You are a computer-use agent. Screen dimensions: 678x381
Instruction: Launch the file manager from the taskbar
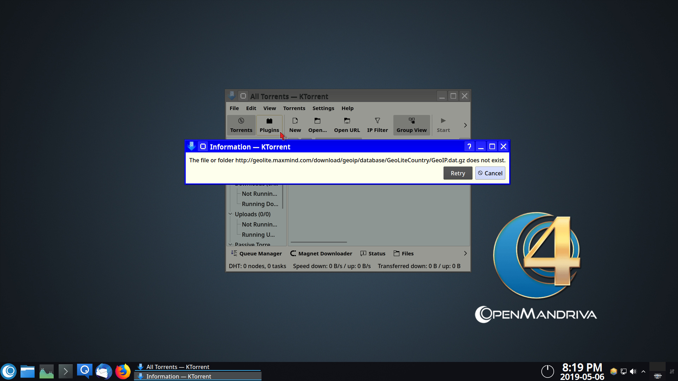(28, 371)
